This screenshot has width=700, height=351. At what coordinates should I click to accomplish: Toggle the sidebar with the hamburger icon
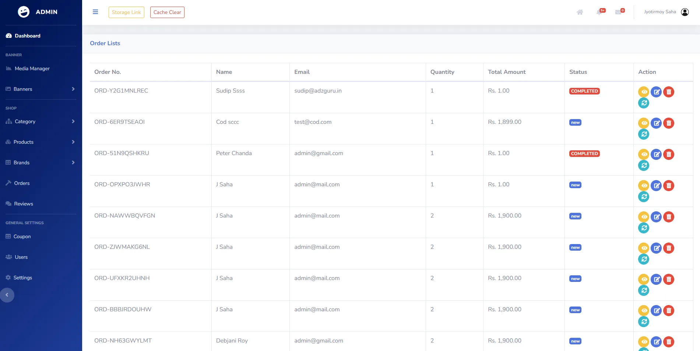tap(95, 12)
